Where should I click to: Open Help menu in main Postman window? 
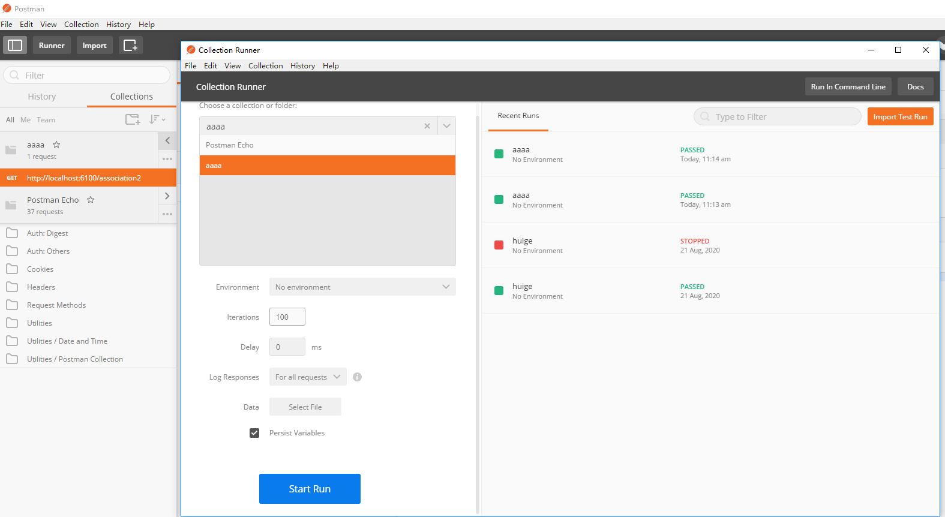click(x=146, y=25)
